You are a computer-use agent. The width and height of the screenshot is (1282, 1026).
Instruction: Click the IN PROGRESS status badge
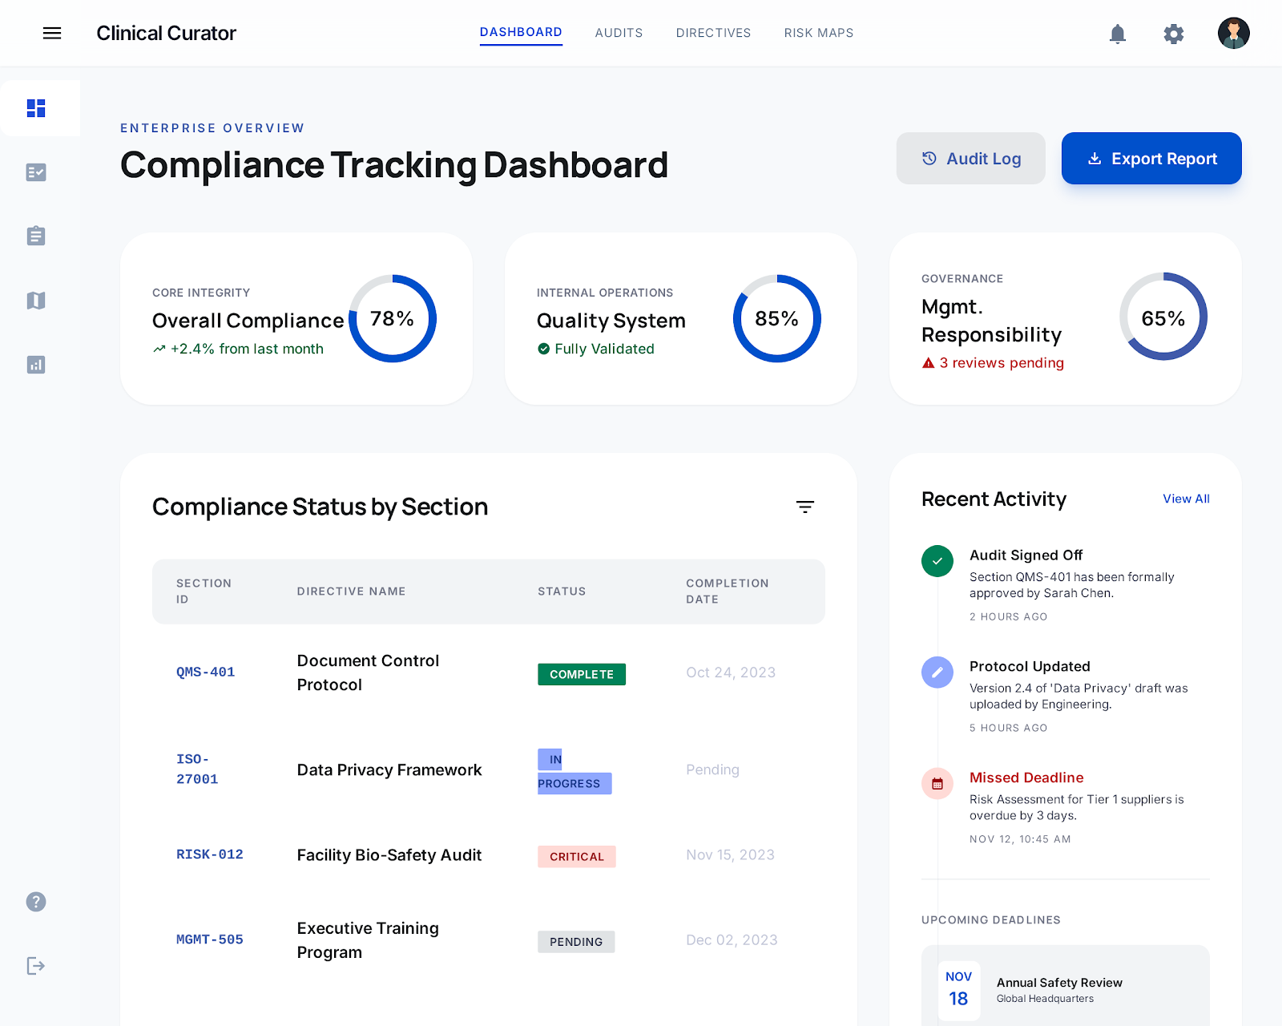(x=574, y=771)
